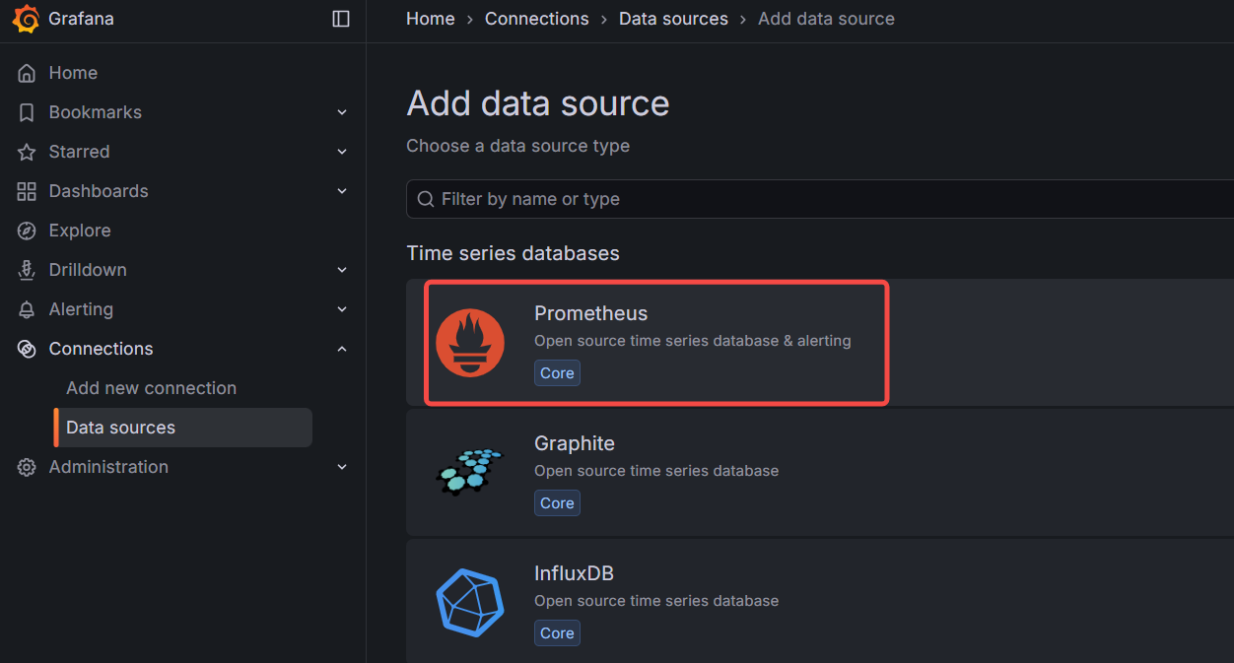Expand the Alerting section chevron

(x=342, y=309)
